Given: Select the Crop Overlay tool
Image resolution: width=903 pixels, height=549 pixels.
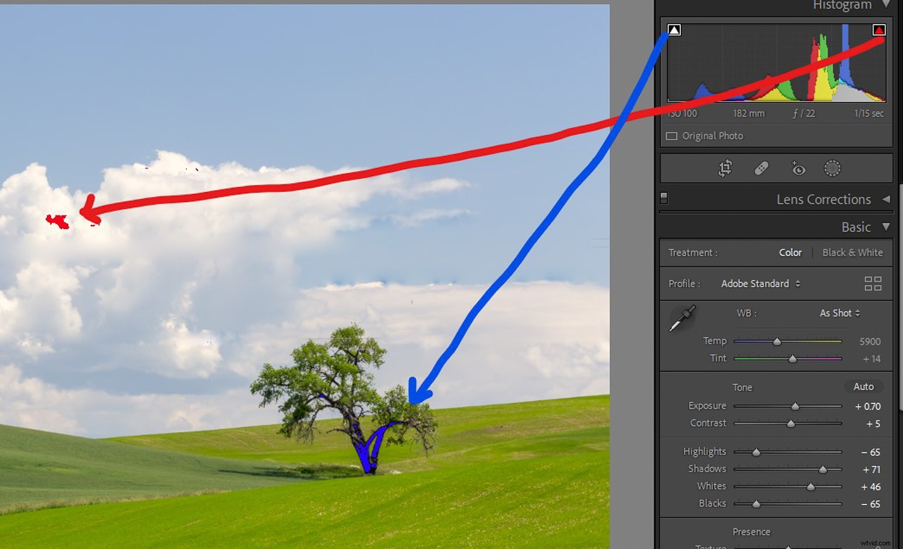Looking at the screenshot, I should 725,169.
